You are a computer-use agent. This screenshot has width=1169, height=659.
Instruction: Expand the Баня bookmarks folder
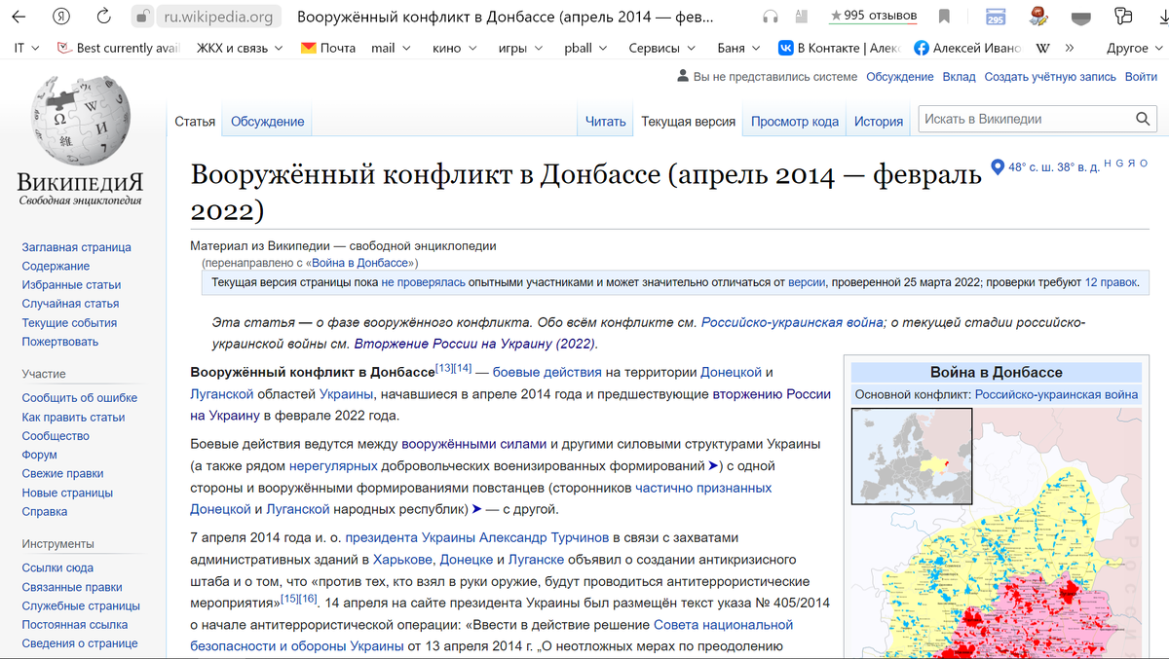(x=737, y=48)
